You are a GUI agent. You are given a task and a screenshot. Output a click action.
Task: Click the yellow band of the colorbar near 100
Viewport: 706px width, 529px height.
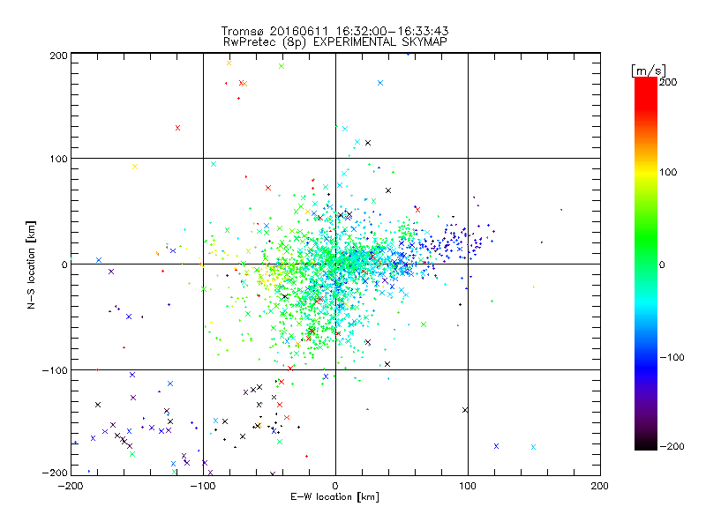click(x=646, y=173)
